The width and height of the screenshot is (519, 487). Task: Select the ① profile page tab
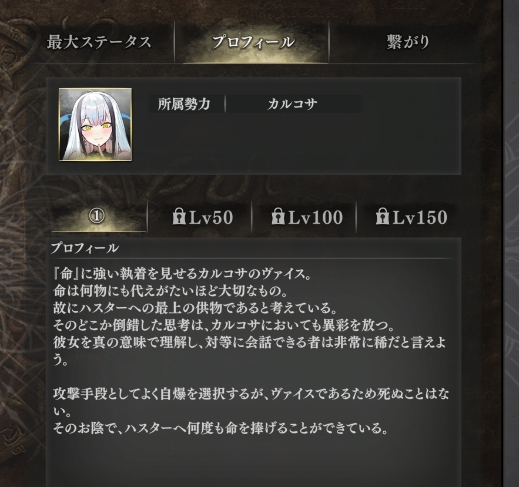(97, 217)
